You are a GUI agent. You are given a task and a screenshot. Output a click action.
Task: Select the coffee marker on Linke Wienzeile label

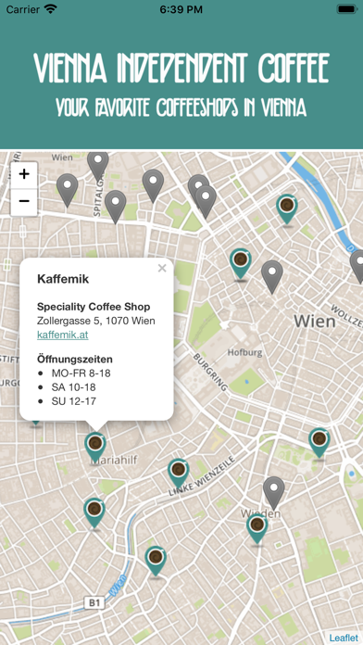click(x=179, y=473)
